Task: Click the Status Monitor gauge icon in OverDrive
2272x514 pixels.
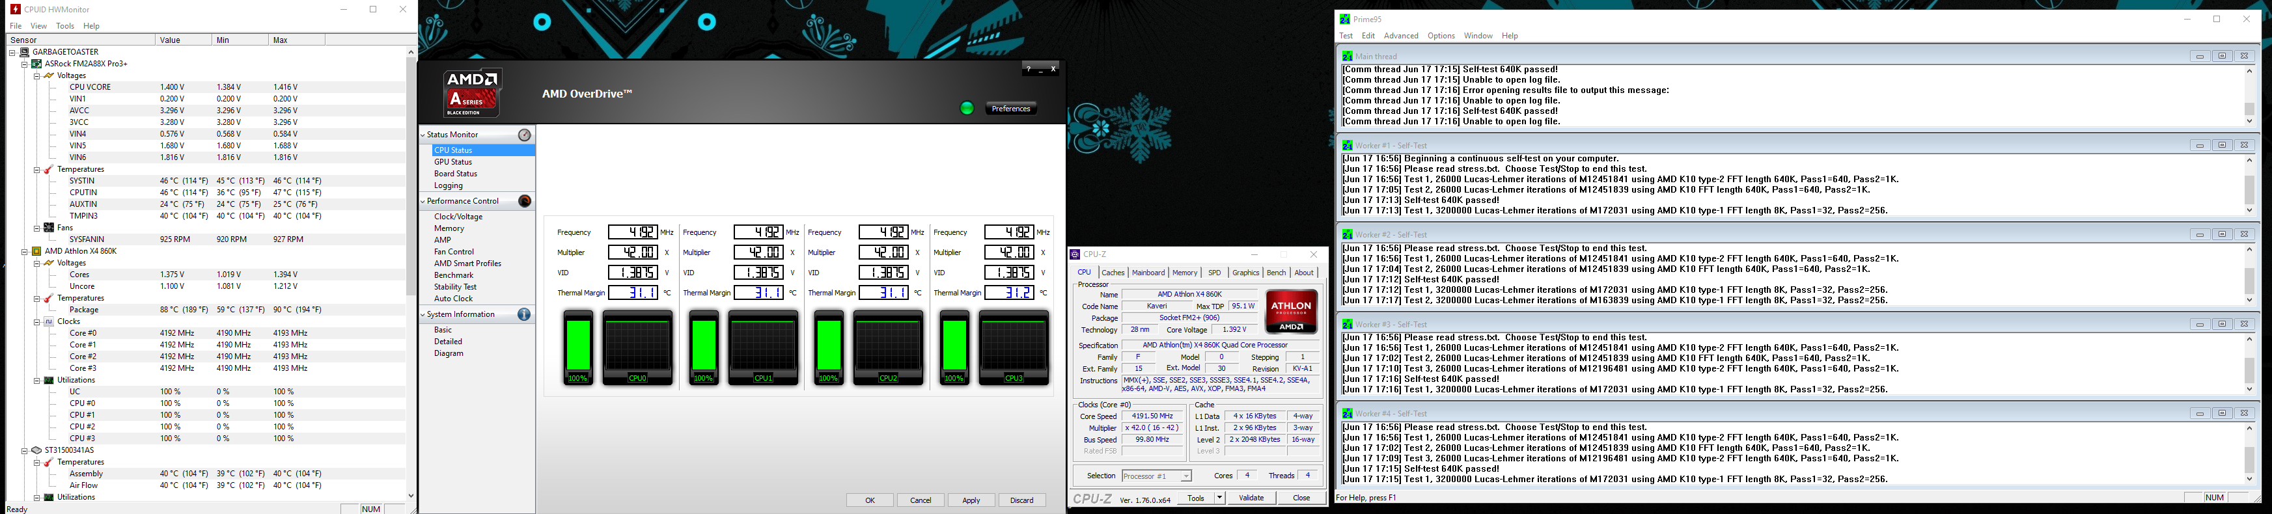Action: pyautogui.click(x=525, y=135)
